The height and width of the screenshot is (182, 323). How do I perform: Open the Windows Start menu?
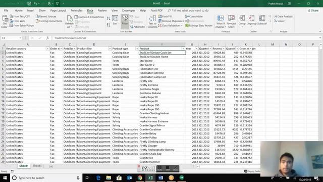(x=5, y=177)
